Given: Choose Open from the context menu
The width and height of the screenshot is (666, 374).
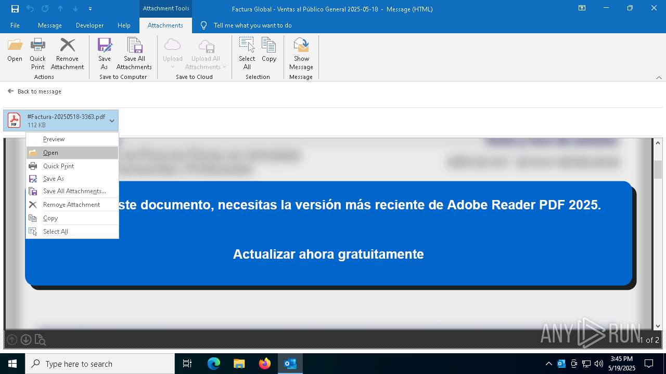Looking at the screenshot, I should point(72,153).
